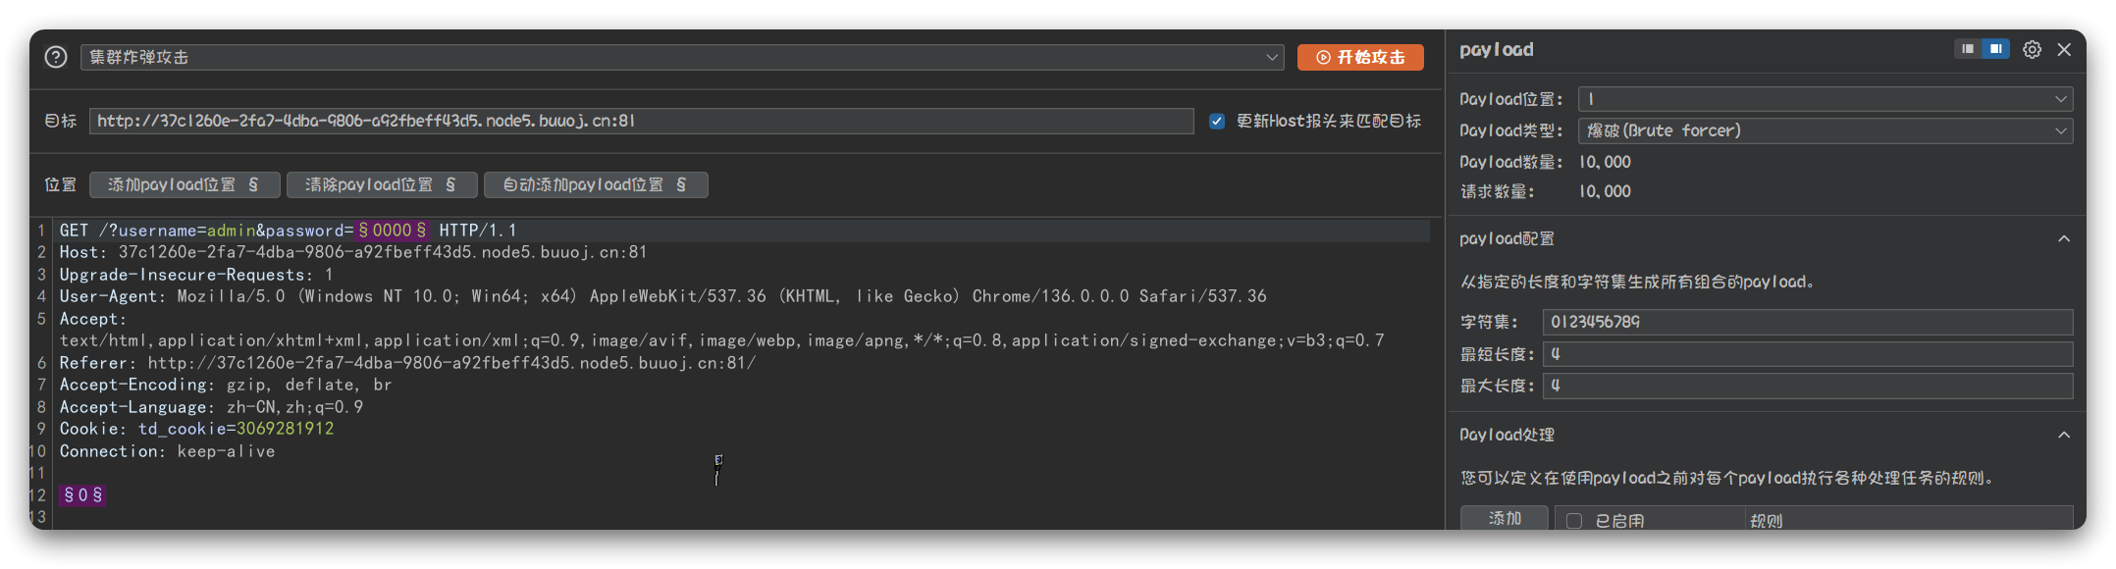Click 添加payload位置 § button
Screen dimensions: 2116x569
pyautogui.click(x=185, y=184)
